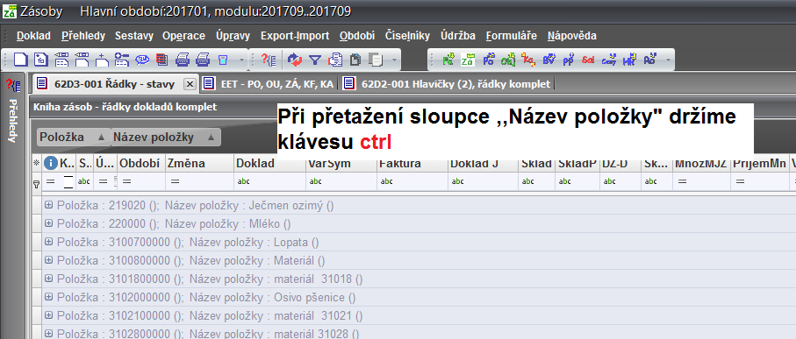Close the 62D3-001 Řádky - stavy tab
This screenshot has width=796, height=339.
pos(190,84)
